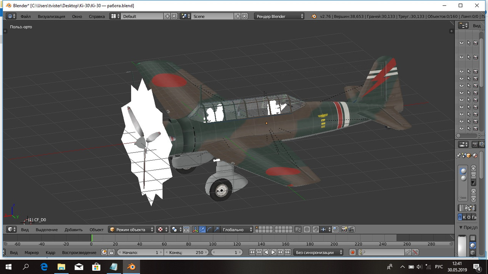This screenshot has width=488, height=274.
Task: Open the Добавить menu in viewport header
Action: [x=74, y=229]
